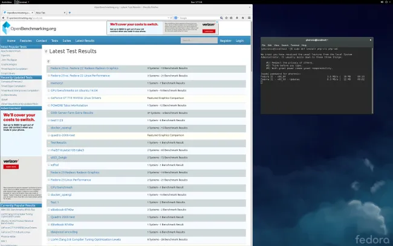Open the Firefox hamburger menu
Viewport: 393px width, 246px height.
[249, 18]
